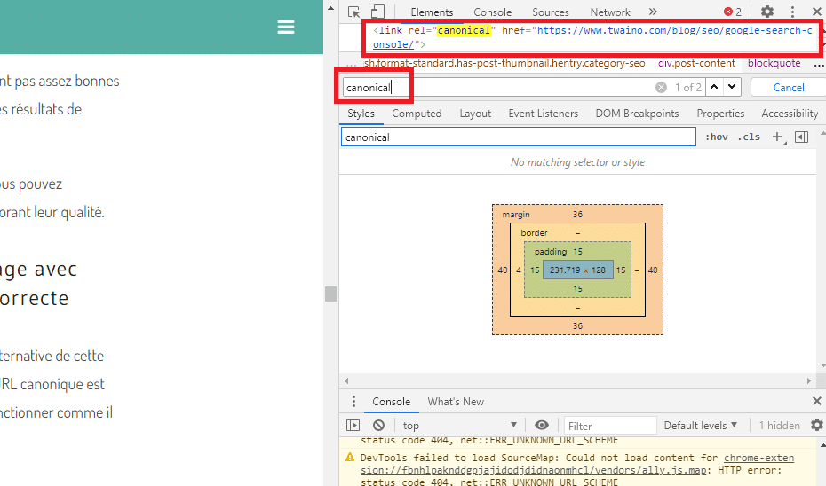826x486 pixels.
Task: Open the What's New drawer tab
Action: click(x=456, y=402)
